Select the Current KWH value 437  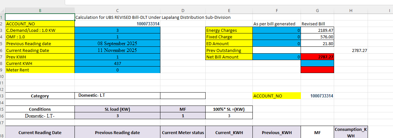coord(117,64)
